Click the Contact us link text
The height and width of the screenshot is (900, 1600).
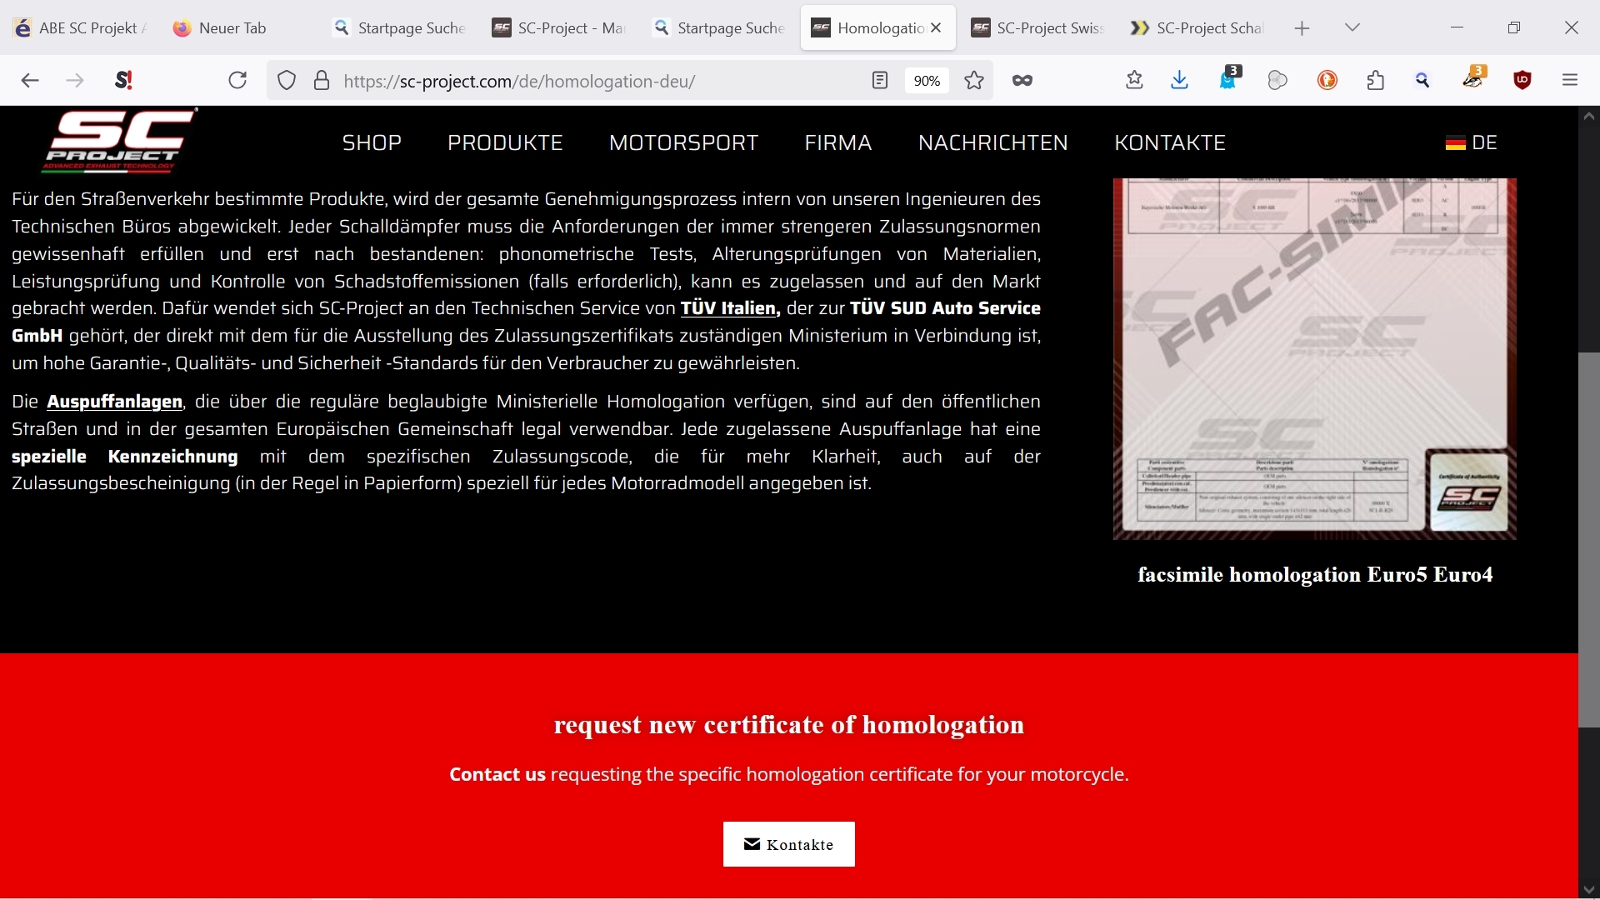497,774
